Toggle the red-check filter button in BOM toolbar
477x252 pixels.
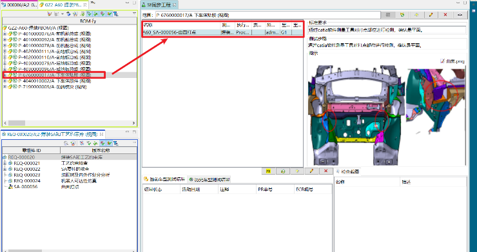tap(102, 14)
